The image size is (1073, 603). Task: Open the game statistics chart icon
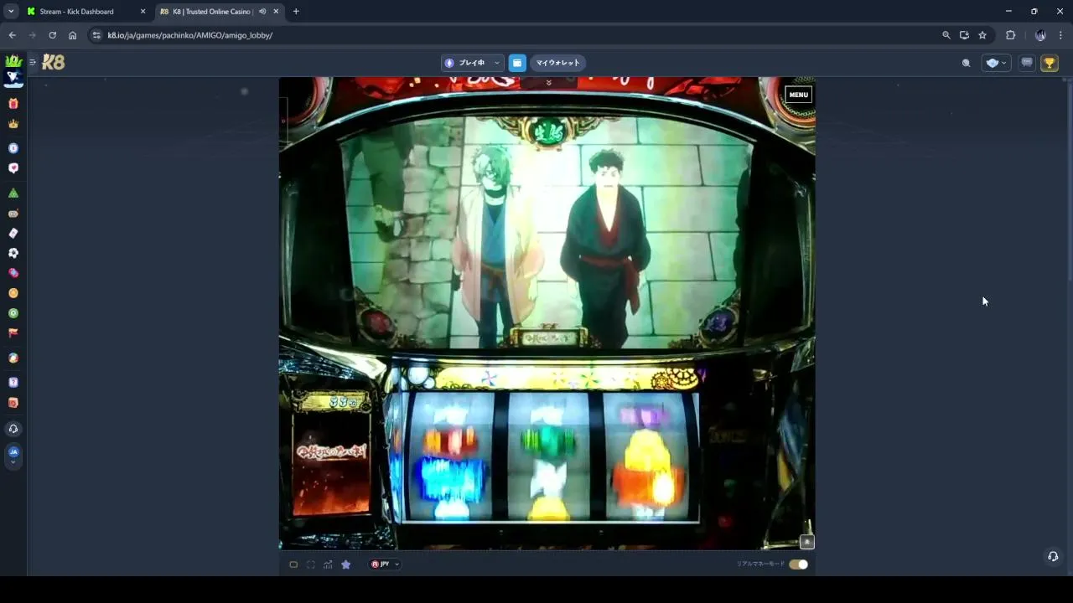[328, 564]
